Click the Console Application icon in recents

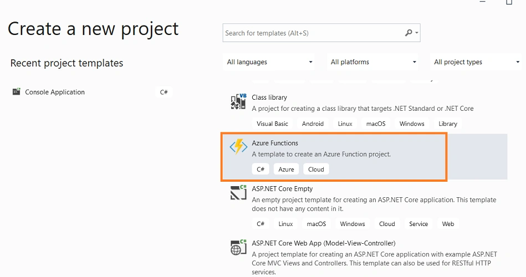17,91
